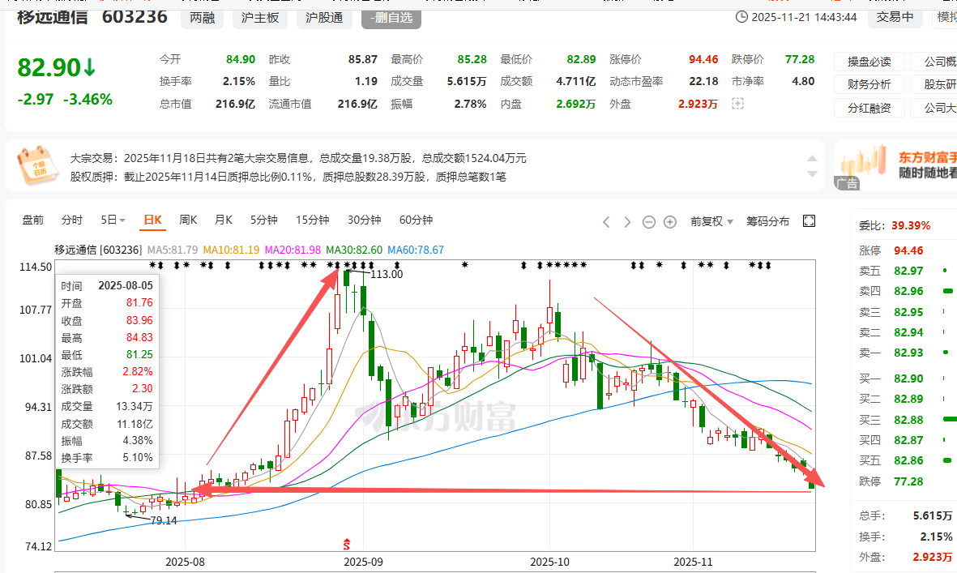Click the 涨停 94.46 row in order book
The height and width of the screenshot is (573, 957).
click(x=891, y=250)
